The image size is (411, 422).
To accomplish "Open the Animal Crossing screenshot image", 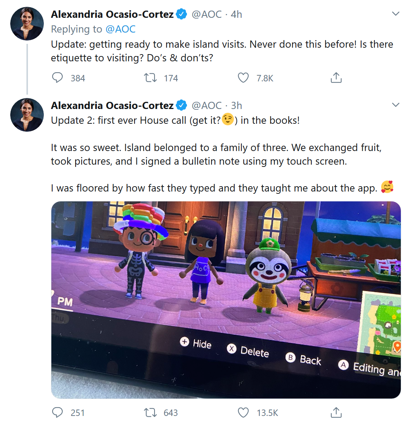I will [226, 300].
